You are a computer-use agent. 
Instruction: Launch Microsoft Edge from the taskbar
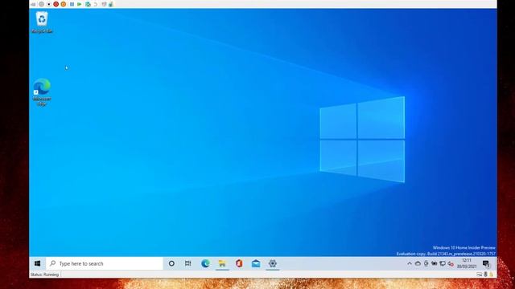[x=206, y=263]
